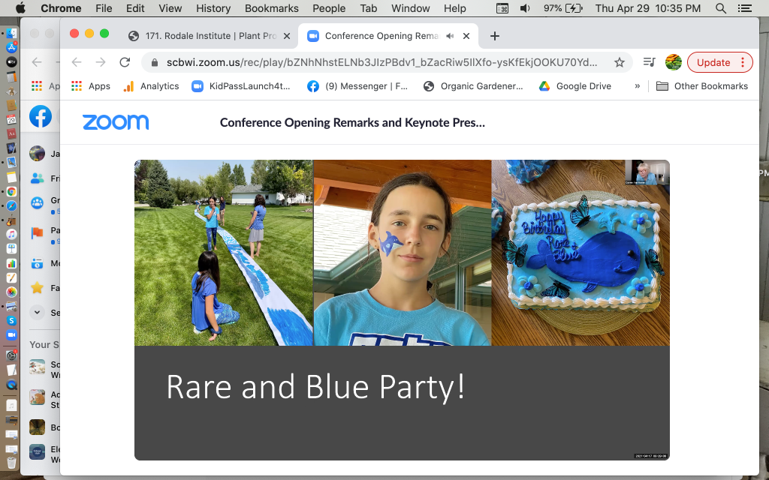This screenshot has height=480, width=769.
Task: Reload the current page
Action: (125, 62)
